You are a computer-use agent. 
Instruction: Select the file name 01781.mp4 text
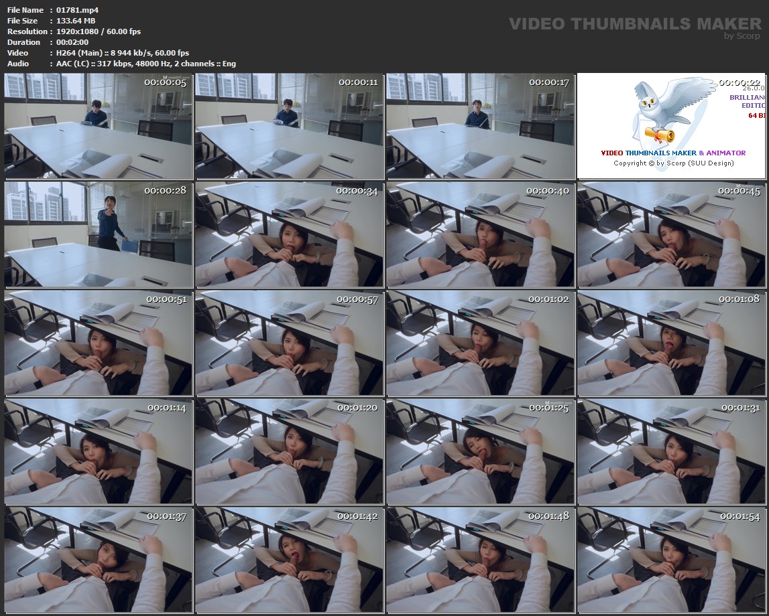tap(76, 10)
